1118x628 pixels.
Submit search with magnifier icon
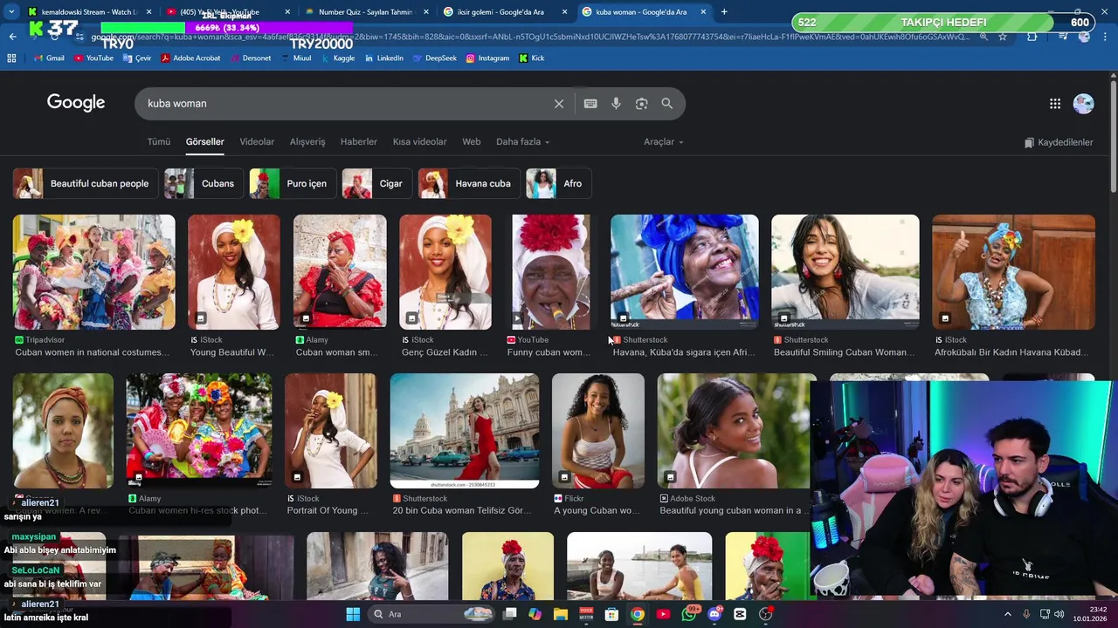[x=667, y=104]
